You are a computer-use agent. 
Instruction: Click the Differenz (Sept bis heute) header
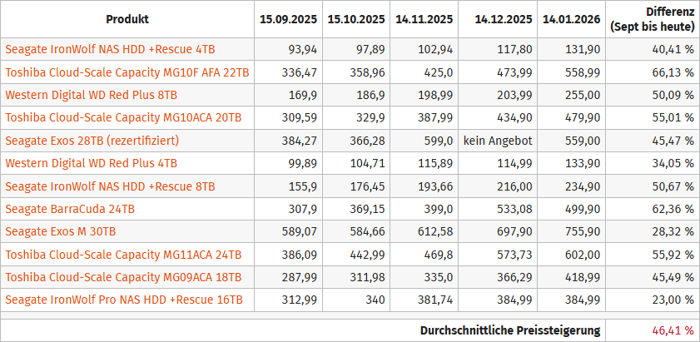click(x=652, y=18)
